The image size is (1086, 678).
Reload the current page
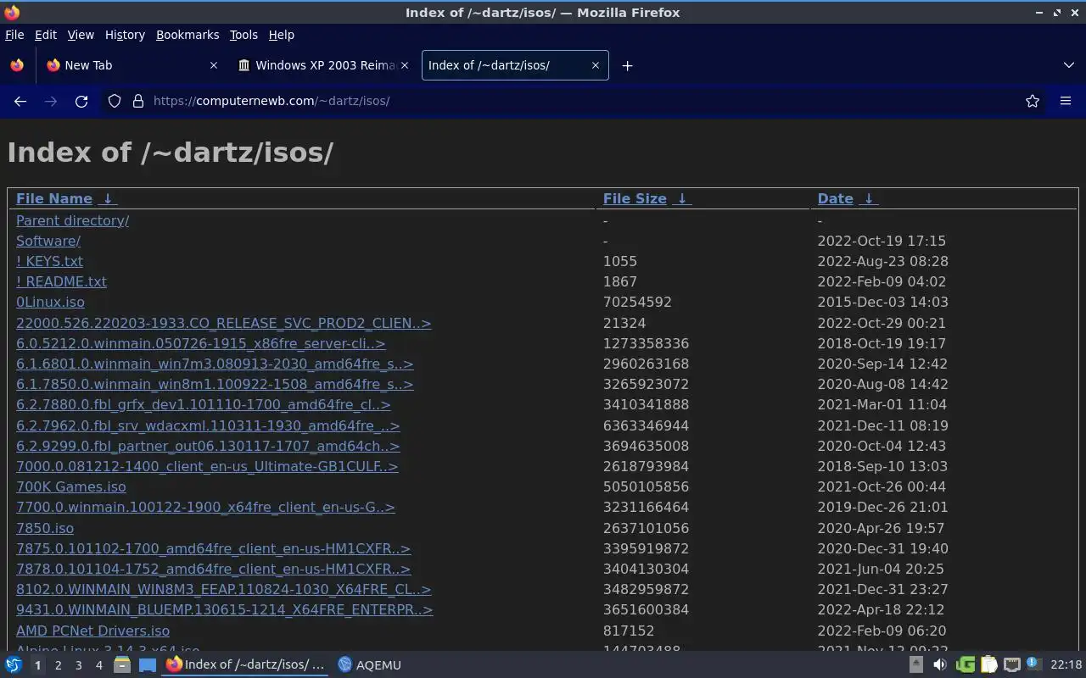point(81,101)
